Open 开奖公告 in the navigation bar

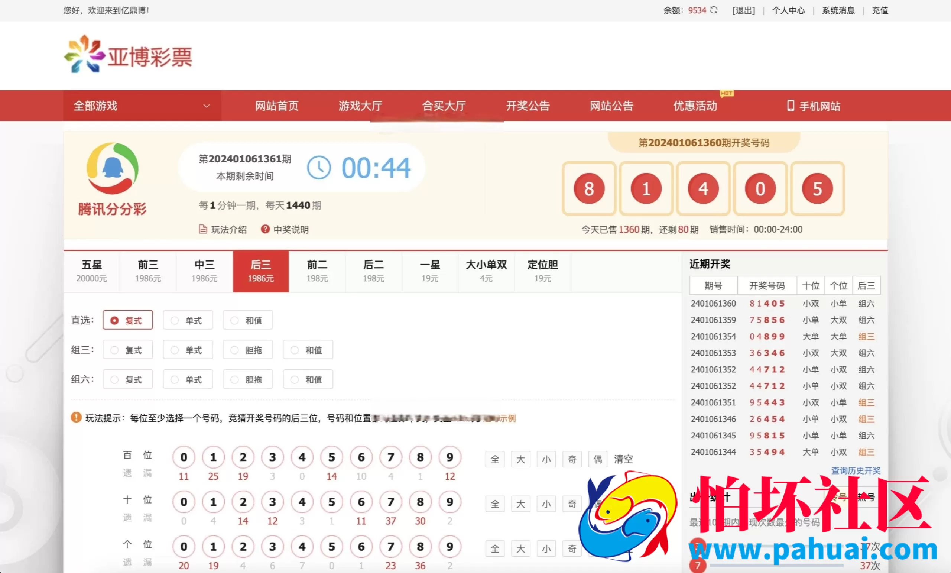click(528, 106)
